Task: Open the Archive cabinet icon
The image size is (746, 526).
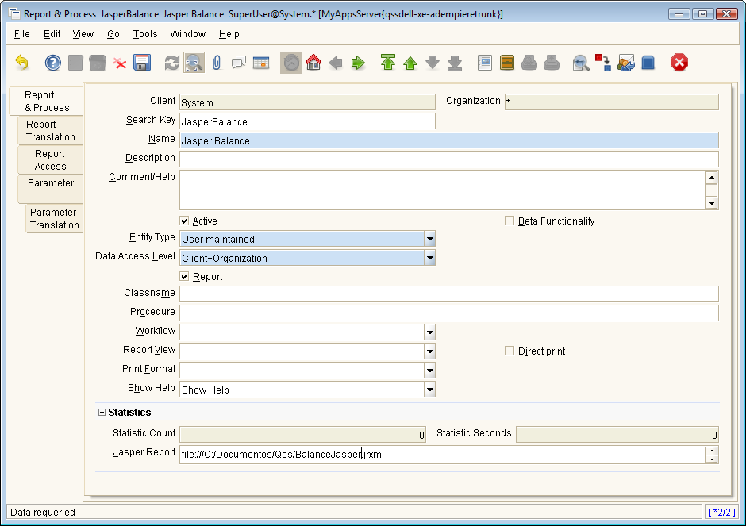Action: pyautogui.click(x=507, y=63)
